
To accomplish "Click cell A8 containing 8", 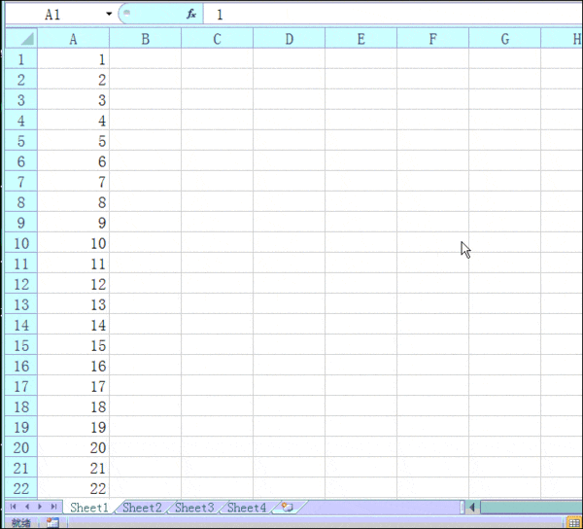I will point(73,202).
